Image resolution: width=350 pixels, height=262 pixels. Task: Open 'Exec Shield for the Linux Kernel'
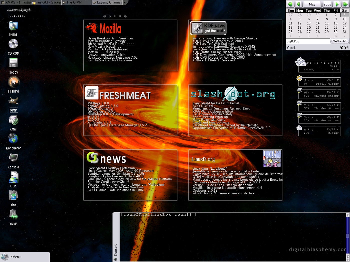pos(216,103)
